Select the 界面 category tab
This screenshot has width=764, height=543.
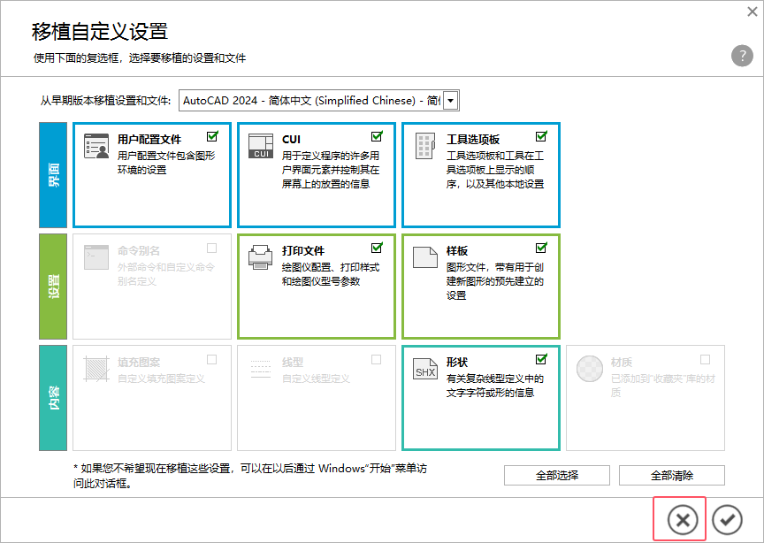click(53, 175)
